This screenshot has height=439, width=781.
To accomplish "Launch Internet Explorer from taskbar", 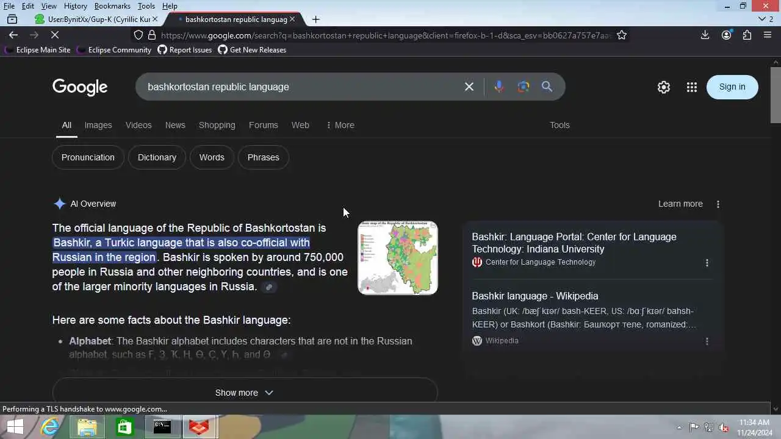I will pyautogui.click(x=49, y=427).
